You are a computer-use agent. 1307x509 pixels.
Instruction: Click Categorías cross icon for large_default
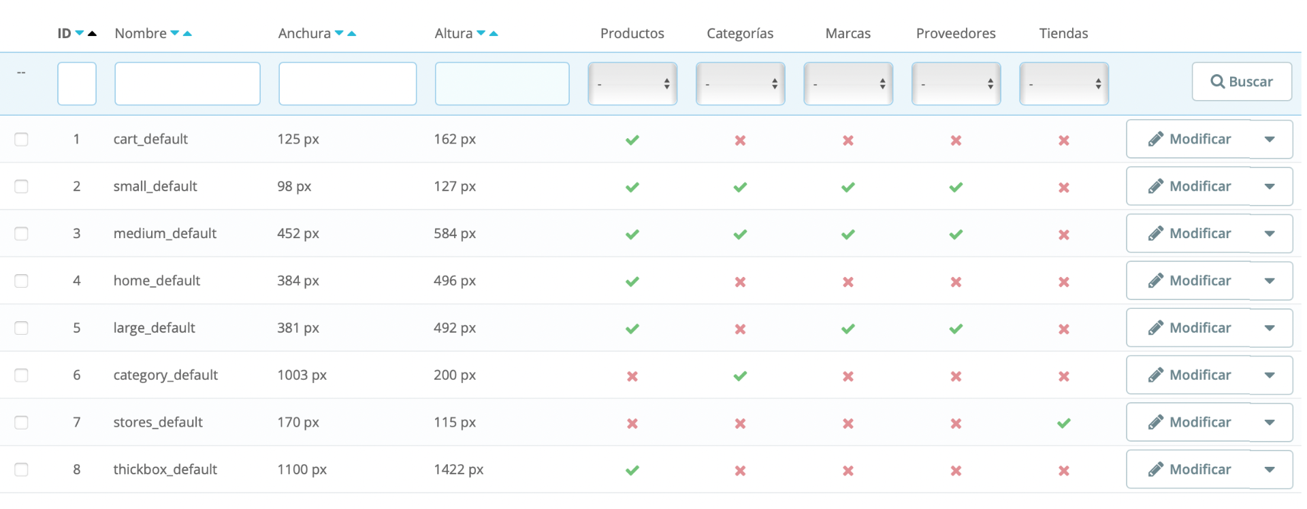click(740, 329)
